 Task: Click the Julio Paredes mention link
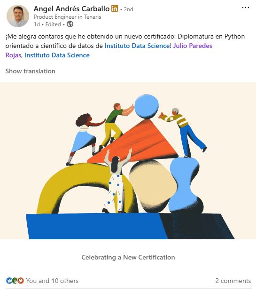193,46
